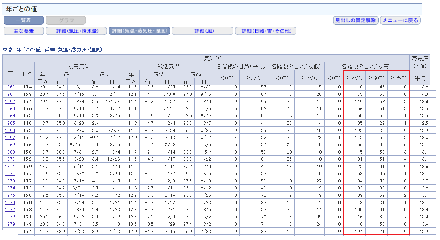Open the 1970 year link
The height and width of the screenshot is (240, 440).
pyautogui.click(x=10, y=159)
